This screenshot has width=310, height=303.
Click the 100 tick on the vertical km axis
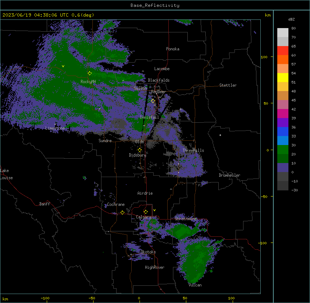264,57
